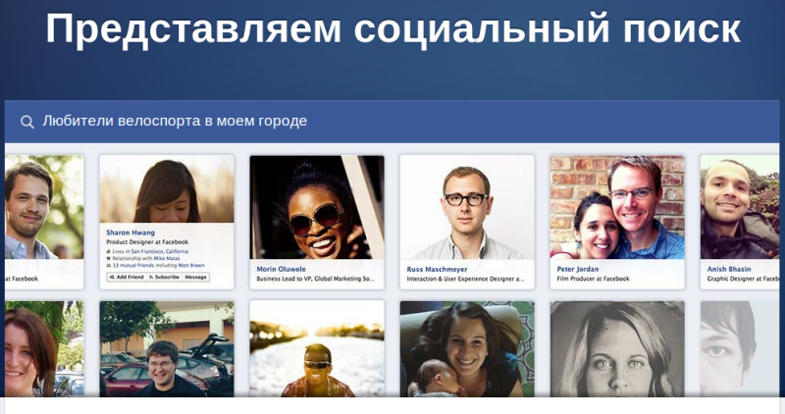Send a Message to Sharon Hwang
The width and height of the screenshot is (785, 414).
[x=195, y=277]
